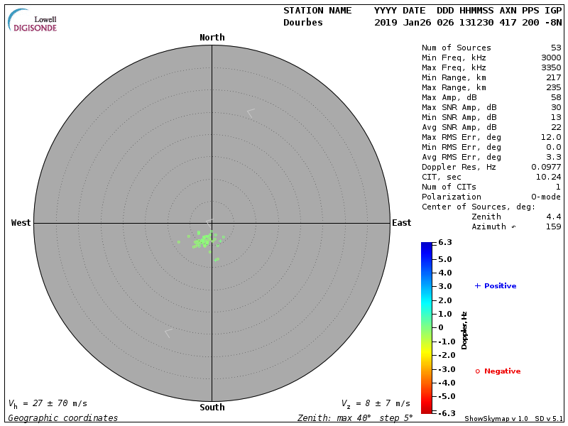Click the Vz velocity readout
The width and height of the screenshot is (568, 426).
pos(376,403)
